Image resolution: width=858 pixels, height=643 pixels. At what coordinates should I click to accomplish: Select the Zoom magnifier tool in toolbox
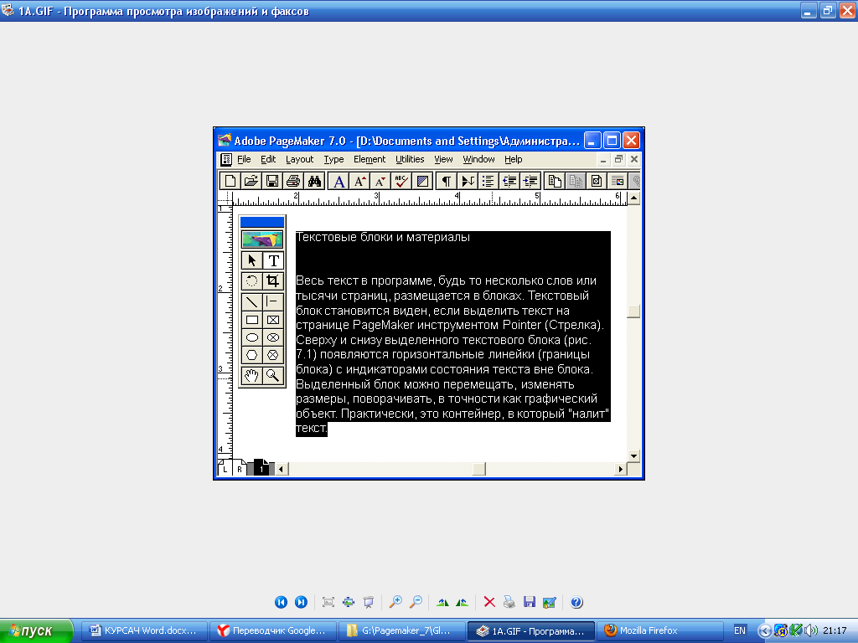273,376
